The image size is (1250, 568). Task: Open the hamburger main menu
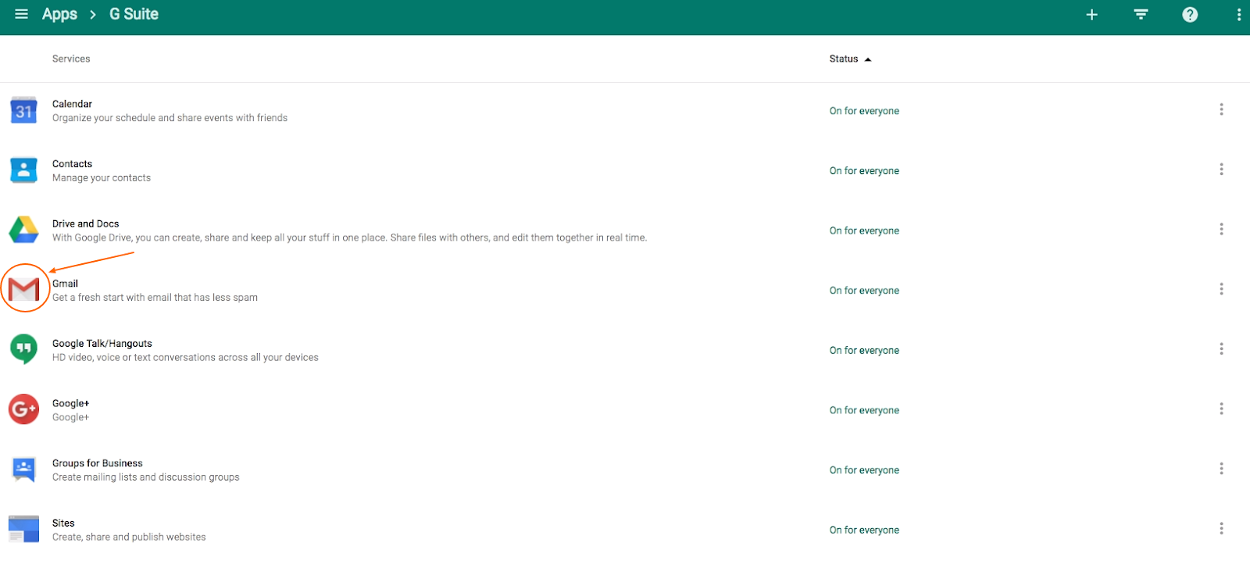click(22, 14)
